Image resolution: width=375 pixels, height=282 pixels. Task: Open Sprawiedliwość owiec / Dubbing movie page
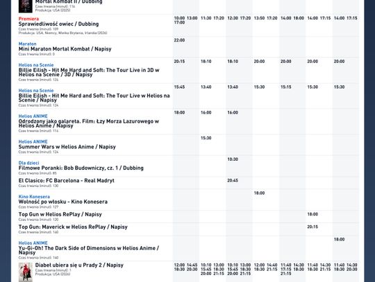pyautogui.click(x=58, y=24)
